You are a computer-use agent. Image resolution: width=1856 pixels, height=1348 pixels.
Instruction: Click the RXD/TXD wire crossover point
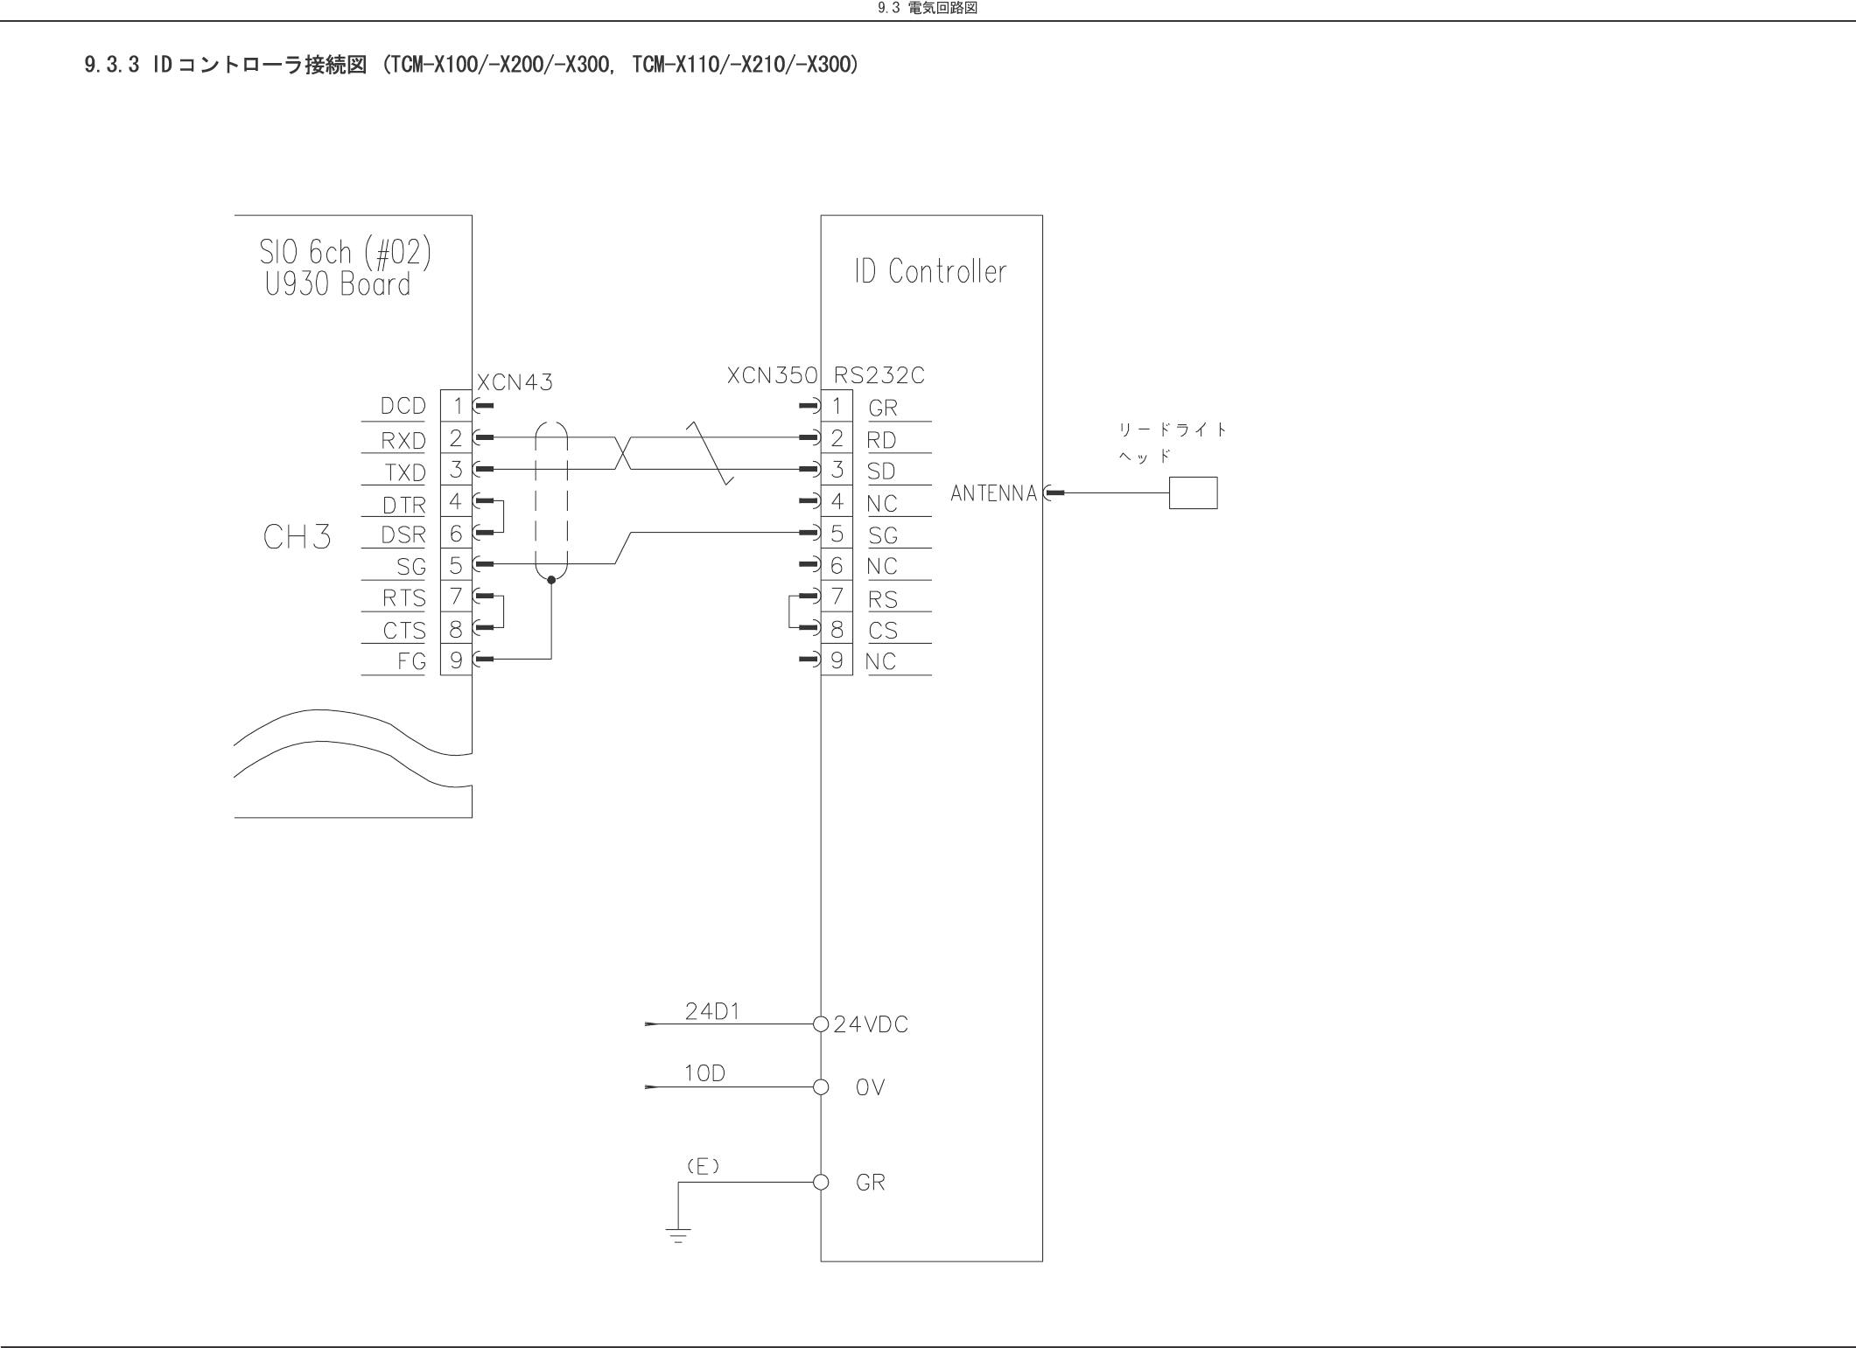click(623, 453)
